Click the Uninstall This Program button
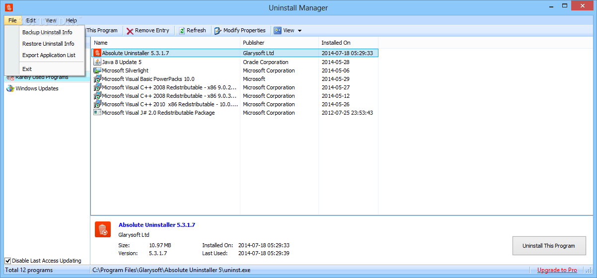Viewport: 597px width, 278px height. (549, 246)
